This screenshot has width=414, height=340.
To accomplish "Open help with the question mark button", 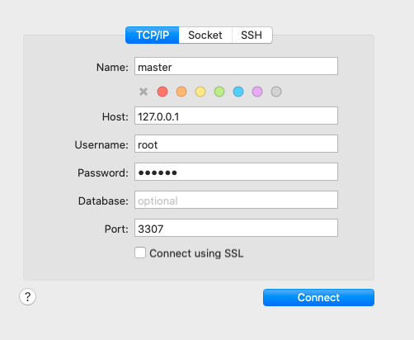I will (x=27, y=297).
